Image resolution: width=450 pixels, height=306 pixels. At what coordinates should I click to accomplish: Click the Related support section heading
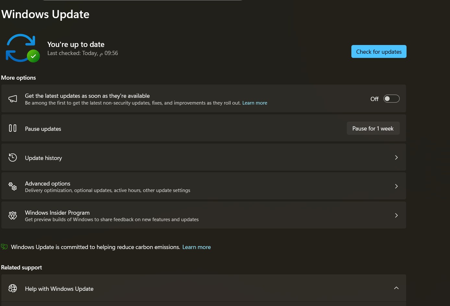[x=21, y=267]
